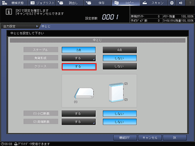The width and height of the screenshot is (195, 146).
Task: Click the 予約ジョブ数 value
Action: point(159,21)
